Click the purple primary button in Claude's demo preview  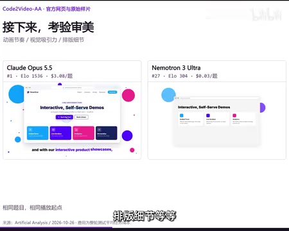pos(64,117)
